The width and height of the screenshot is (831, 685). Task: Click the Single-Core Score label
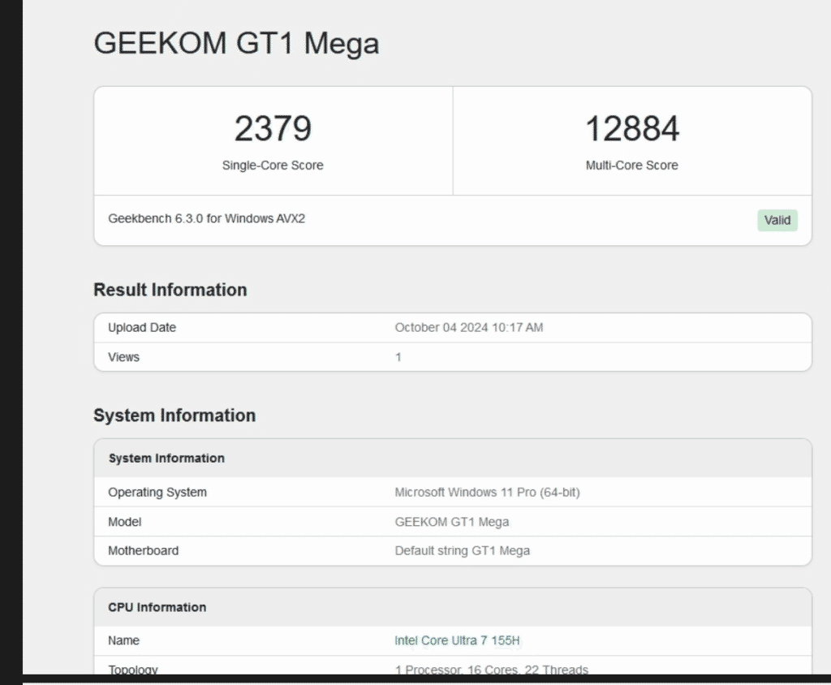point(273,165)
